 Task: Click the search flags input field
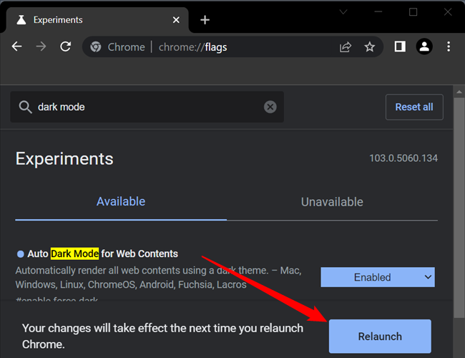pyautogui.click(x=147, y=107)
